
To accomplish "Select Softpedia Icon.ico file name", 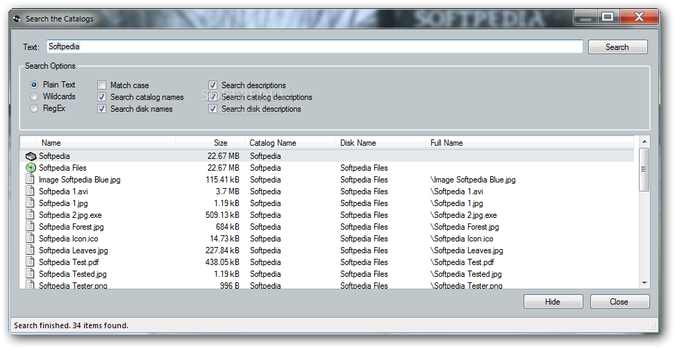I will (x=69, y=239).
